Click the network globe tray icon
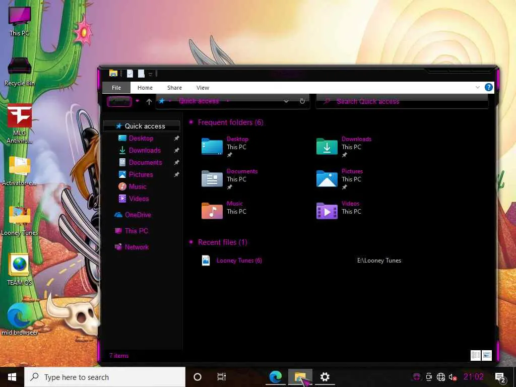 [x=441, y=377]
